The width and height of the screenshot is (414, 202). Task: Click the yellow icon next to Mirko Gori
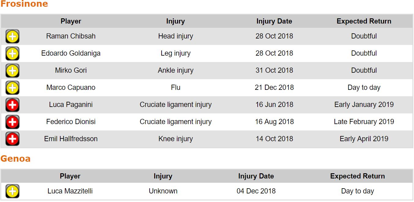coord(12,71)
